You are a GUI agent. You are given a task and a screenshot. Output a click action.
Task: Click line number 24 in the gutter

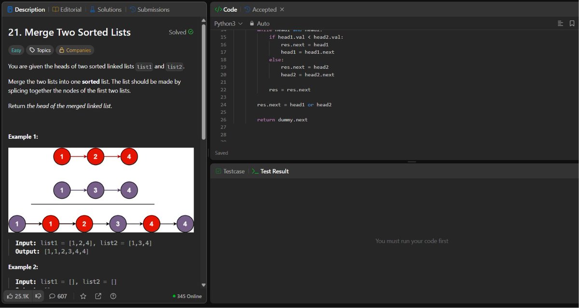point(223,105)
